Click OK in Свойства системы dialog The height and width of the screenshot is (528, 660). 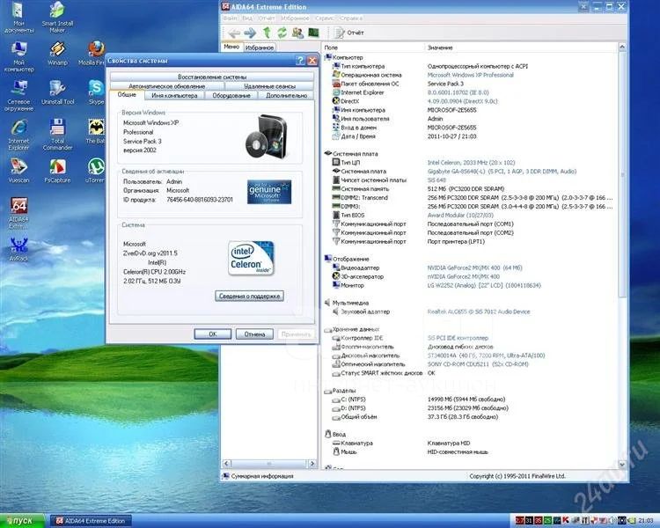[213, 334]
